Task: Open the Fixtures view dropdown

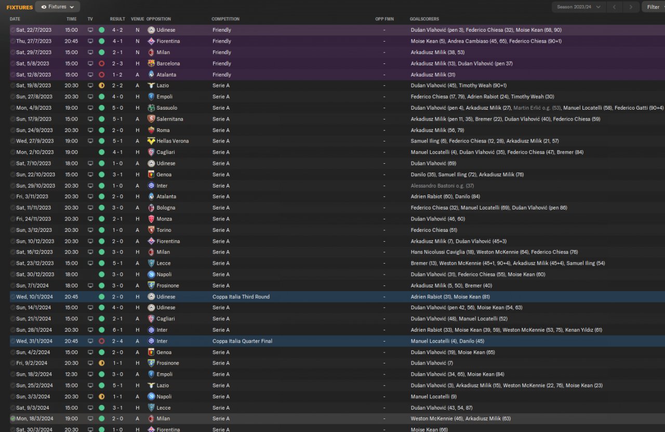Action: click(58, 7)
